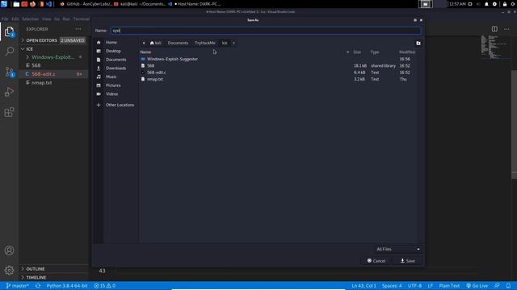This screenshot has width=517, height=290.
Task: Open 568-edit.c in the Explorer tree
Action: 53,74
